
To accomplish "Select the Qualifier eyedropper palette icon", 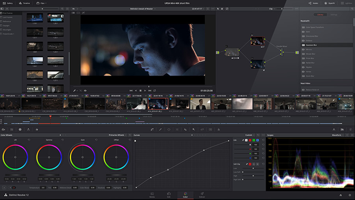I will (x=160, y=129).
